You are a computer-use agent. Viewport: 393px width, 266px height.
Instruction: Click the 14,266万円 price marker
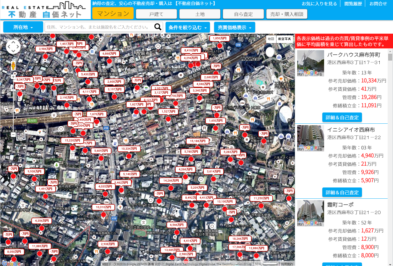point(171,181)
